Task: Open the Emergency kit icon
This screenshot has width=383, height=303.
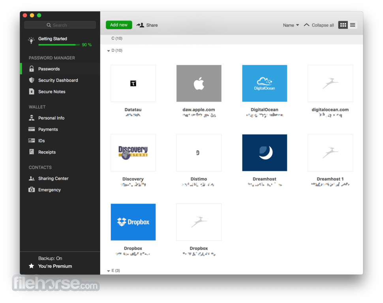Action: [x=32, y=190]
